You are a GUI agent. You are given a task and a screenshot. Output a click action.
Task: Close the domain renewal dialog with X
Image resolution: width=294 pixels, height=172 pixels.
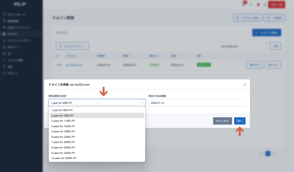coord(244,85)
